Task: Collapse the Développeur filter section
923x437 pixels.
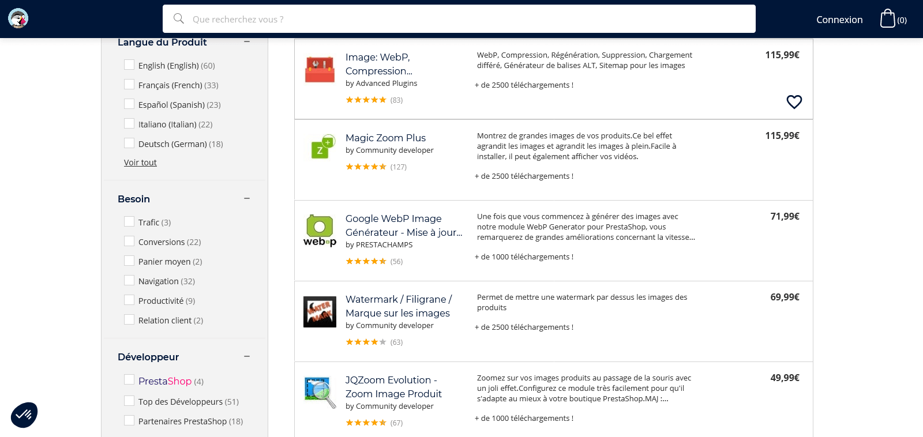Action: click(247, 356)
